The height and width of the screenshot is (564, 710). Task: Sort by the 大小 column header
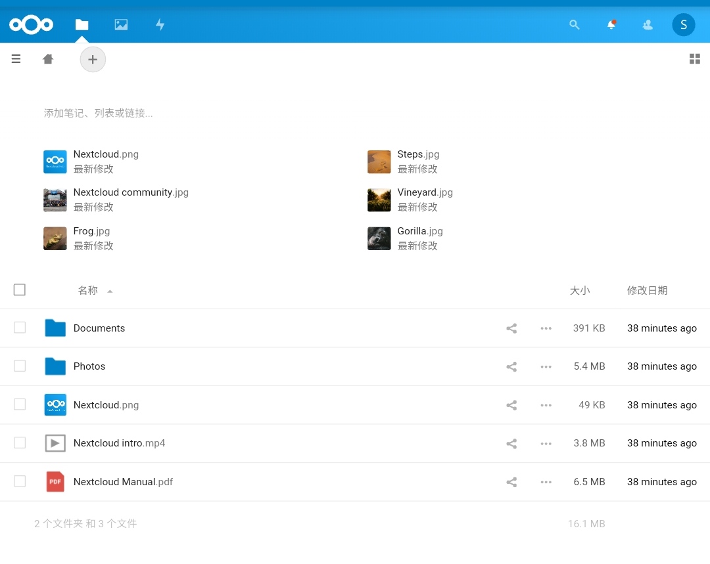coord(580,290)
